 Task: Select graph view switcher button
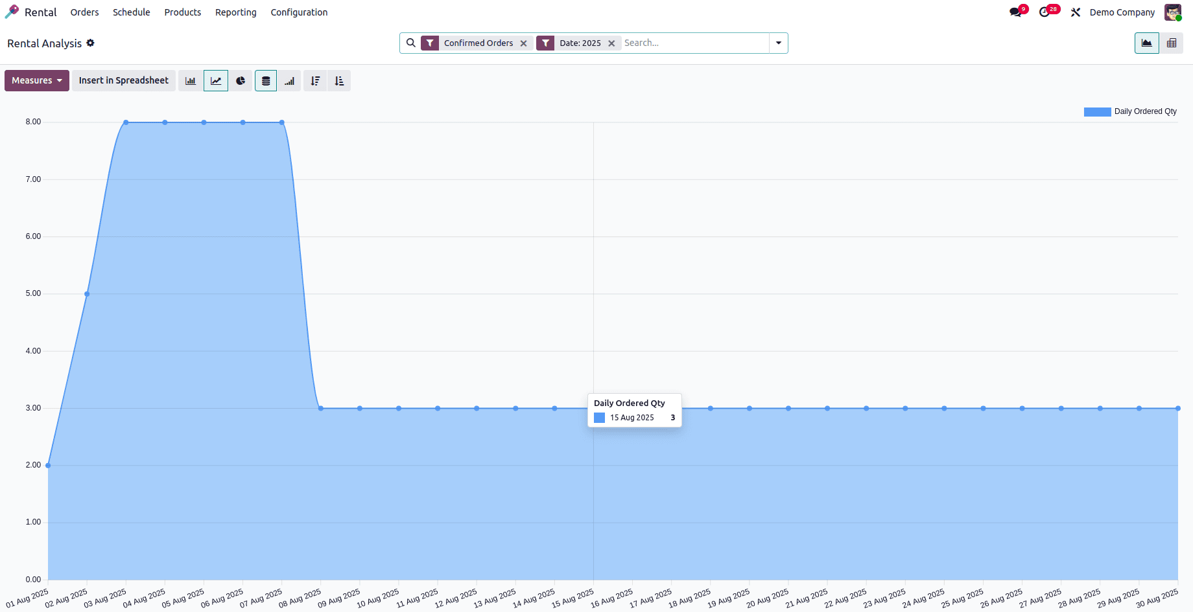(1147, 43)
